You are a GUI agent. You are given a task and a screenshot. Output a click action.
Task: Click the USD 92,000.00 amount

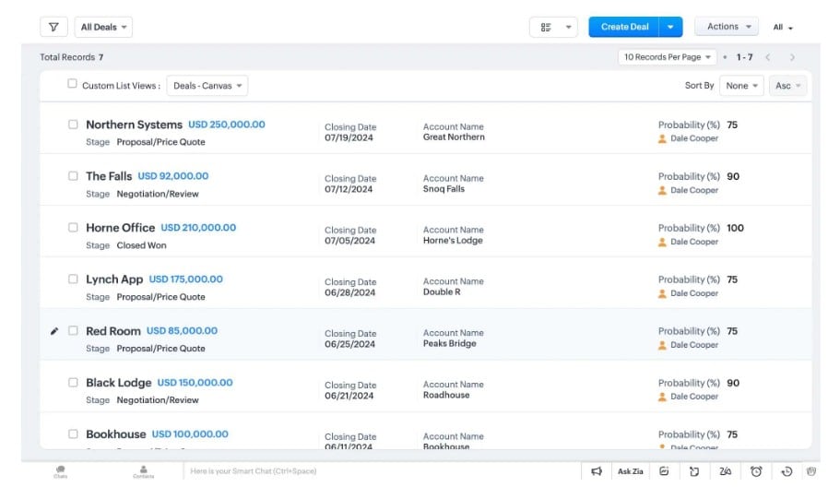[x=173, y=176]
